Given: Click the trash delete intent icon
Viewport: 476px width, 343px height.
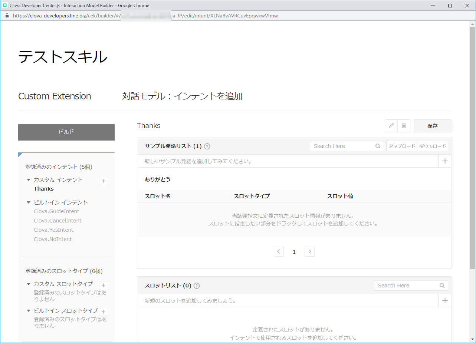Looking at the screenshot, I should [404, 126].
